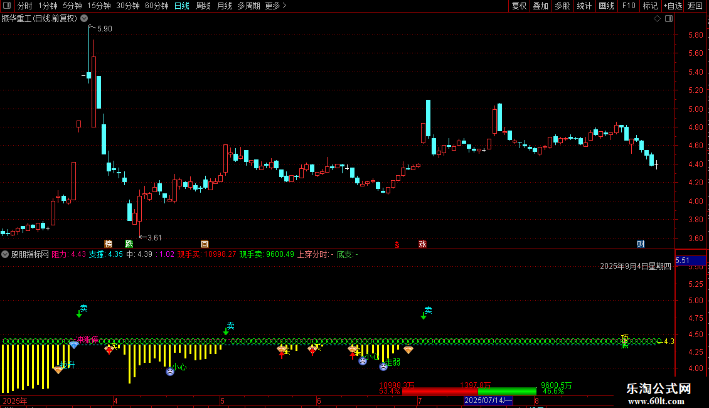Click the 榜 info marker icon
Viewport: 709px width, 408px height.
(108, 244)
